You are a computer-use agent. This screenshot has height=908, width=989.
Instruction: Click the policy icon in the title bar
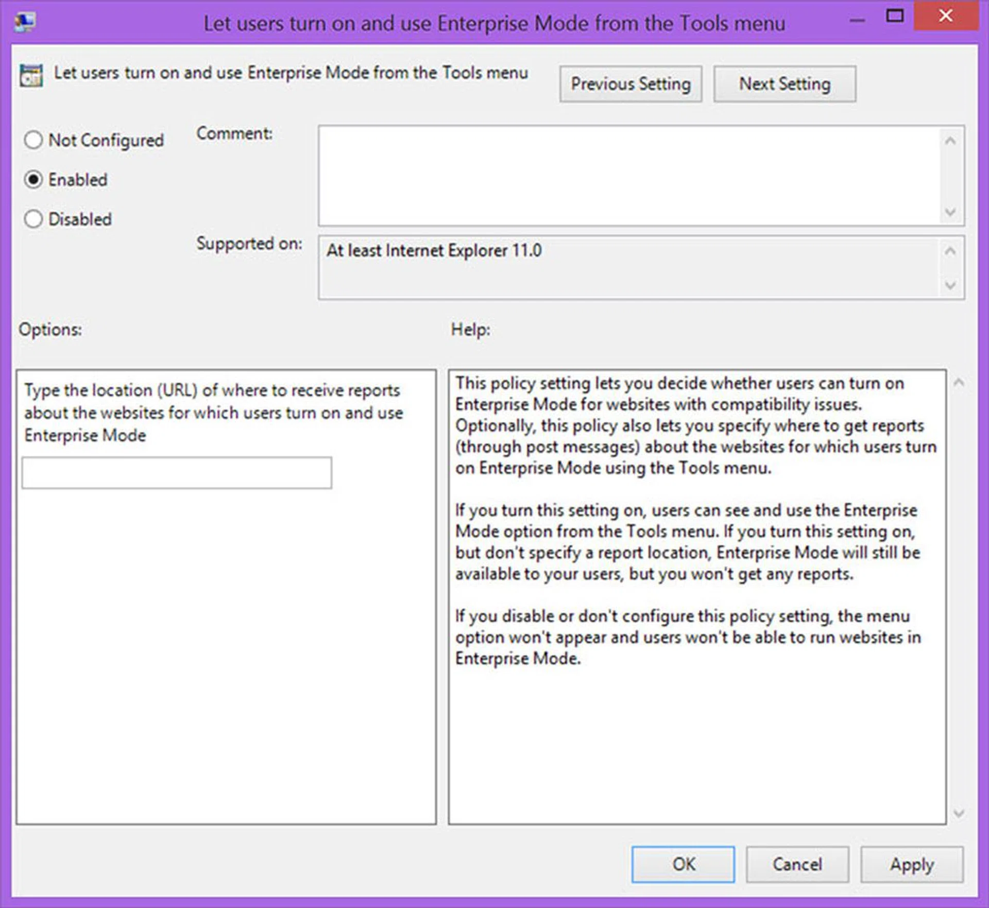click(25, 22)
